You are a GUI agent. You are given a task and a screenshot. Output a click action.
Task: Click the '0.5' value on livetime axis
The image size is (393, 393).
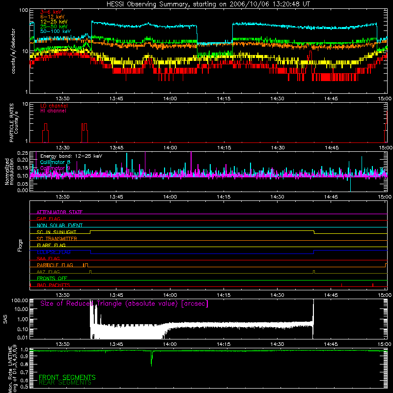[x=24, y=387]
